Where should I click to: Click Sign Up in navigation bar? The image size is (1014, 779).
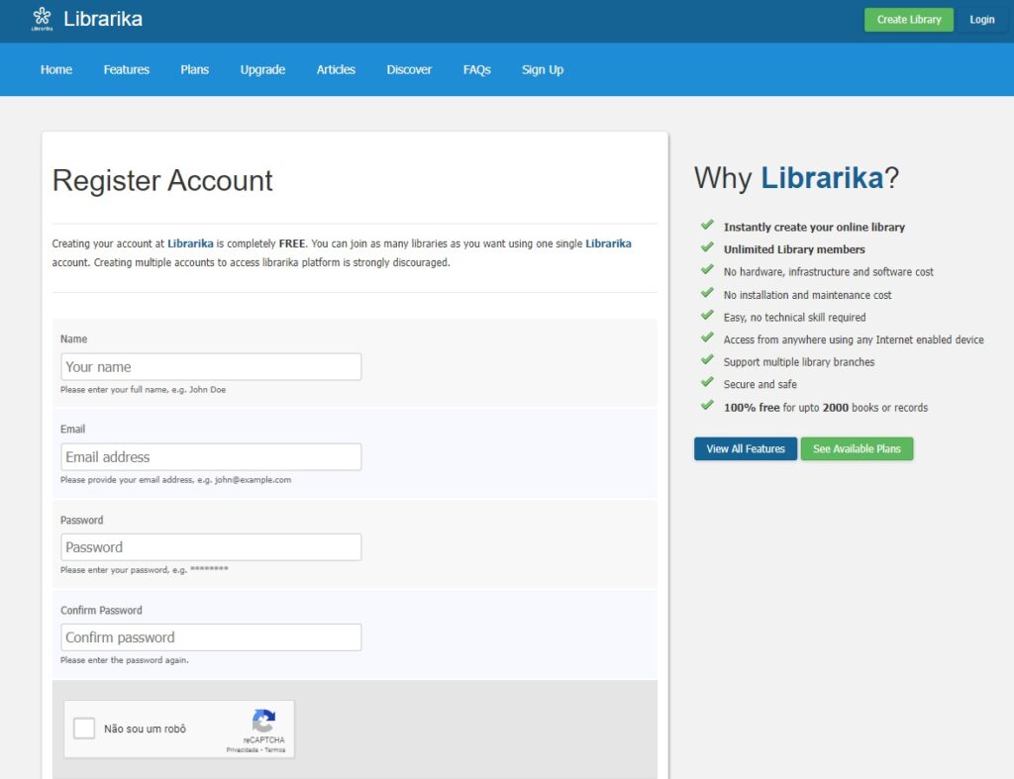pos(543,70)
